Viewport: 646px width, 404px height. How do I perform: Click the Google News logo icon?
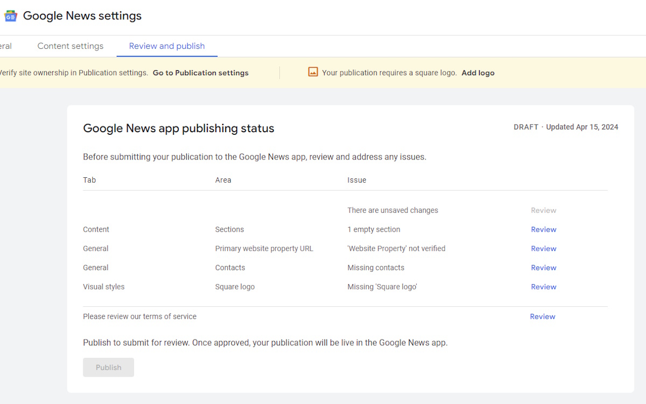pyautogui.click(x=10, y=16)
